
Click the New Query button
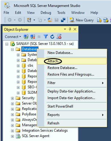point(82,20)
